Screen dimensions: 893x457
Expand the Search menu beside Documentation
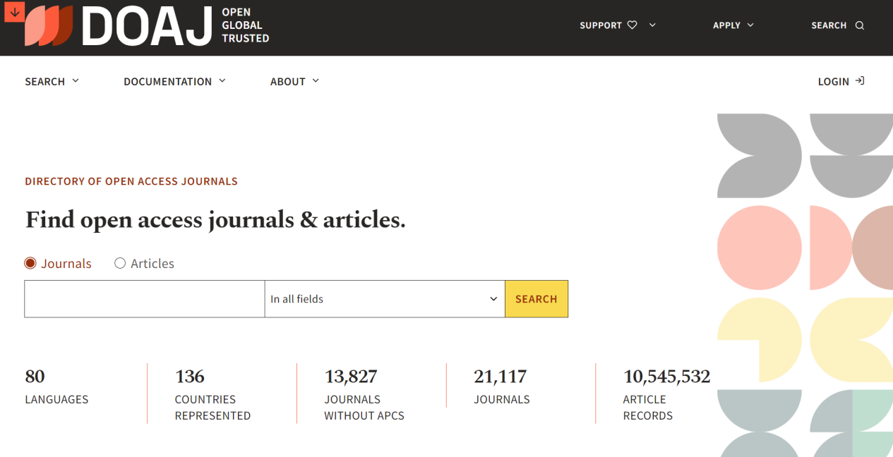pos(52,81)
